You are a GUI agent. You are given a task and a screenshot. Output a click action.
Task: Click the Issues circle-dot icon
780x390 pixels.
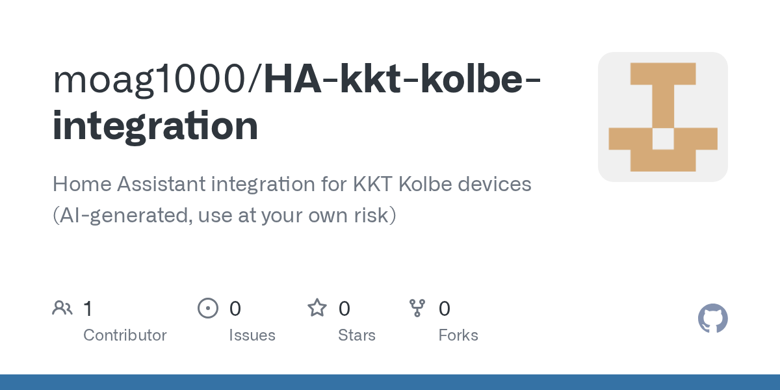207,308
